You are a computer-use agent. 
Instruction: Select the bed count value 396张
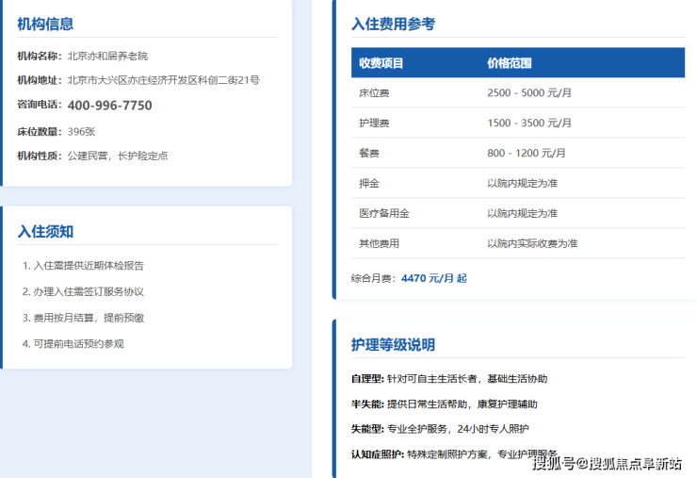tap(81, 132)
